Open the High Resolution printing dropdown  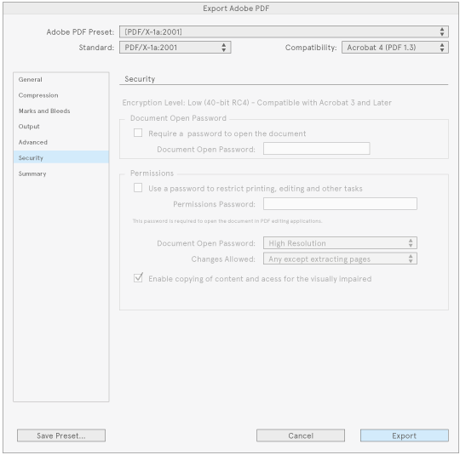click(x=340, y=243)
